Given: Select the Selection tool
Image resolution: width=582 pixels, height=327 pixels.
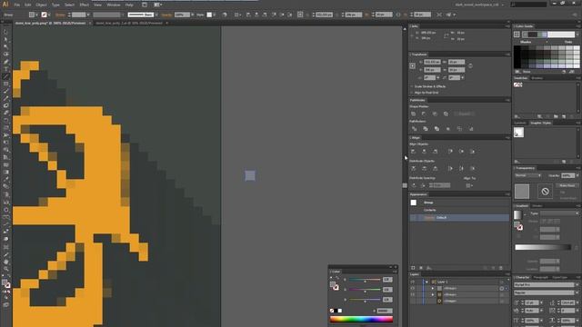Looking at the screenshot, I should click(x=6, y=33).
